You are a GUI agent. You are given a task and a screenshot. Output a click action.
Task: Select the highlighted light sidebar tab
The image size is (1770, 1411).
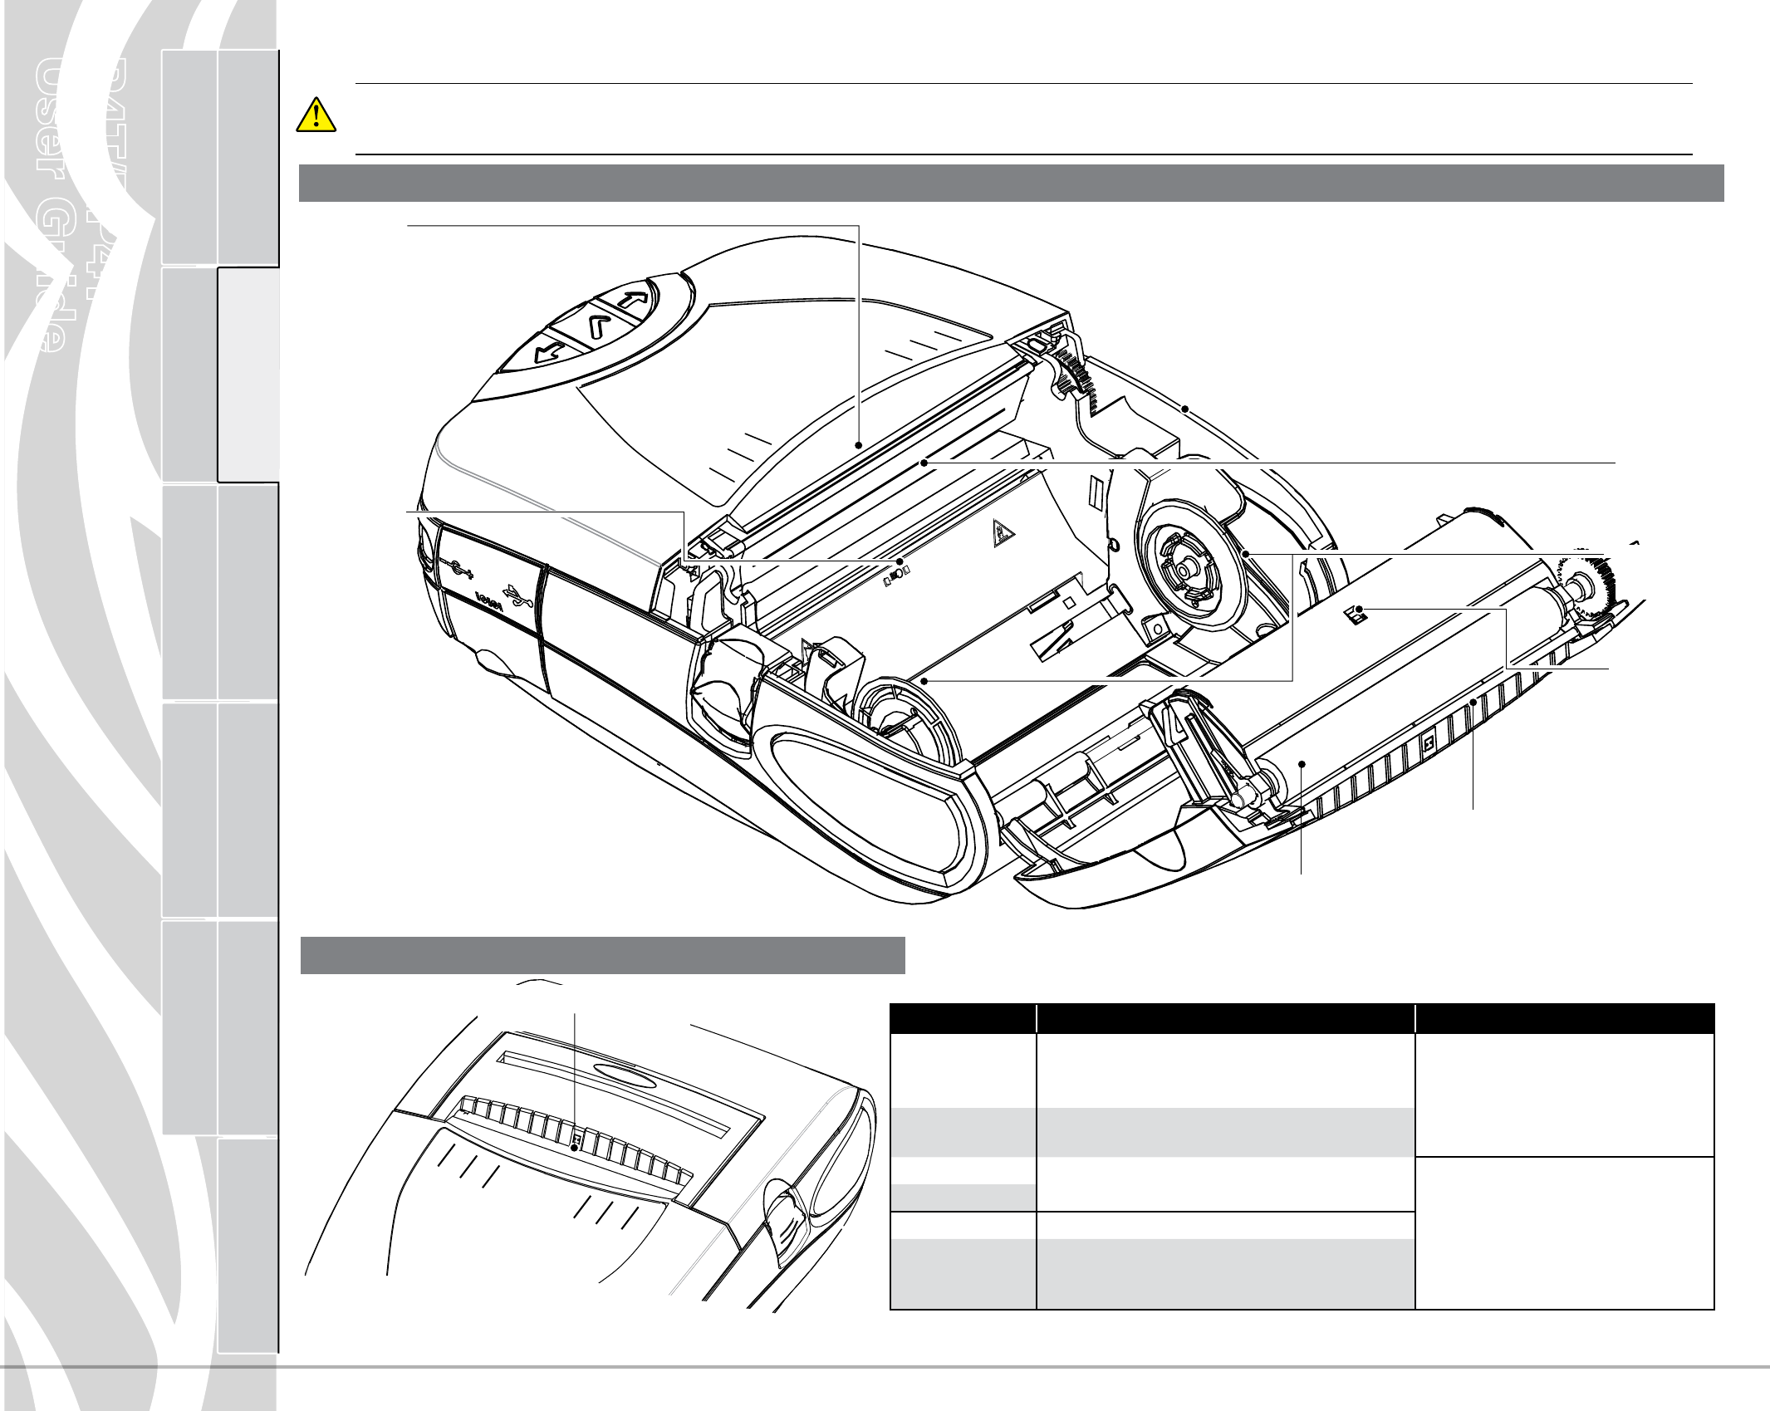coord(248,375)
